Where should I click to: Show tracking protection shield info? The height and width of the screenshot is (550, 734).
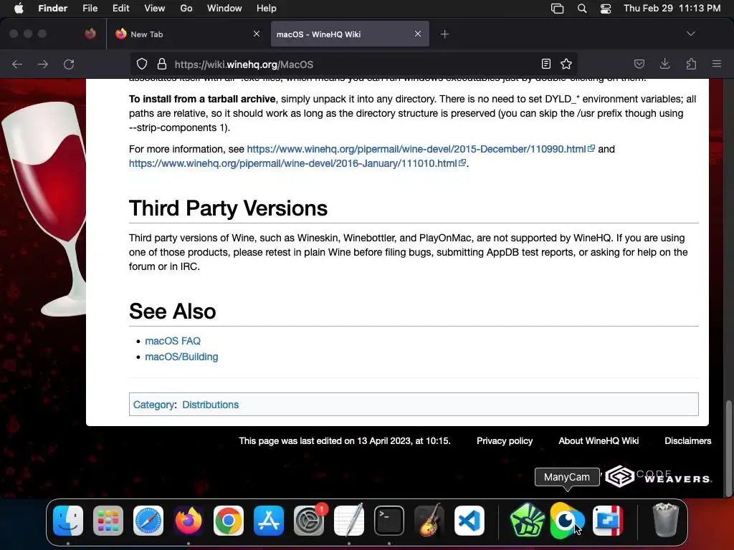pyautogui.click(x=142, y=64)
